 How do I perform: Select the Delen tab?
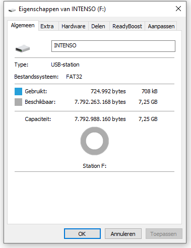coord(98,26)
